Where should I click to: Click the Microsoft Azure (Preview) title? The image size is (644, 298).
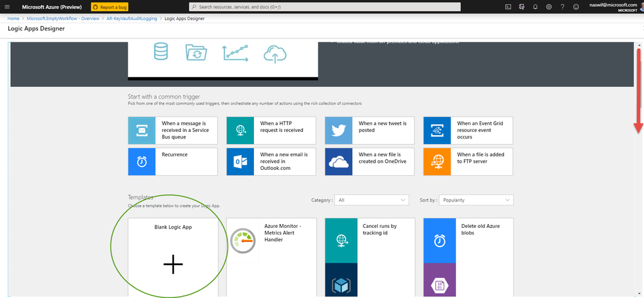pyautogui.click(x=52, y=7)
